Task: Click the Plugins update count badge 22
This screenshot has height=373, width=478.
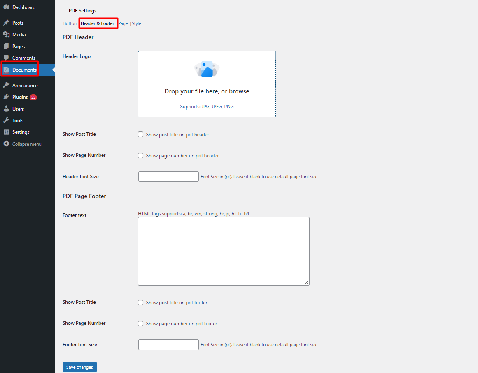Action: [x=33, y=97]
